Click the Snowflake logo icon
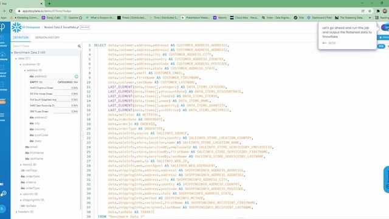Viewport: 389px width, 219px height. [16, 27]
